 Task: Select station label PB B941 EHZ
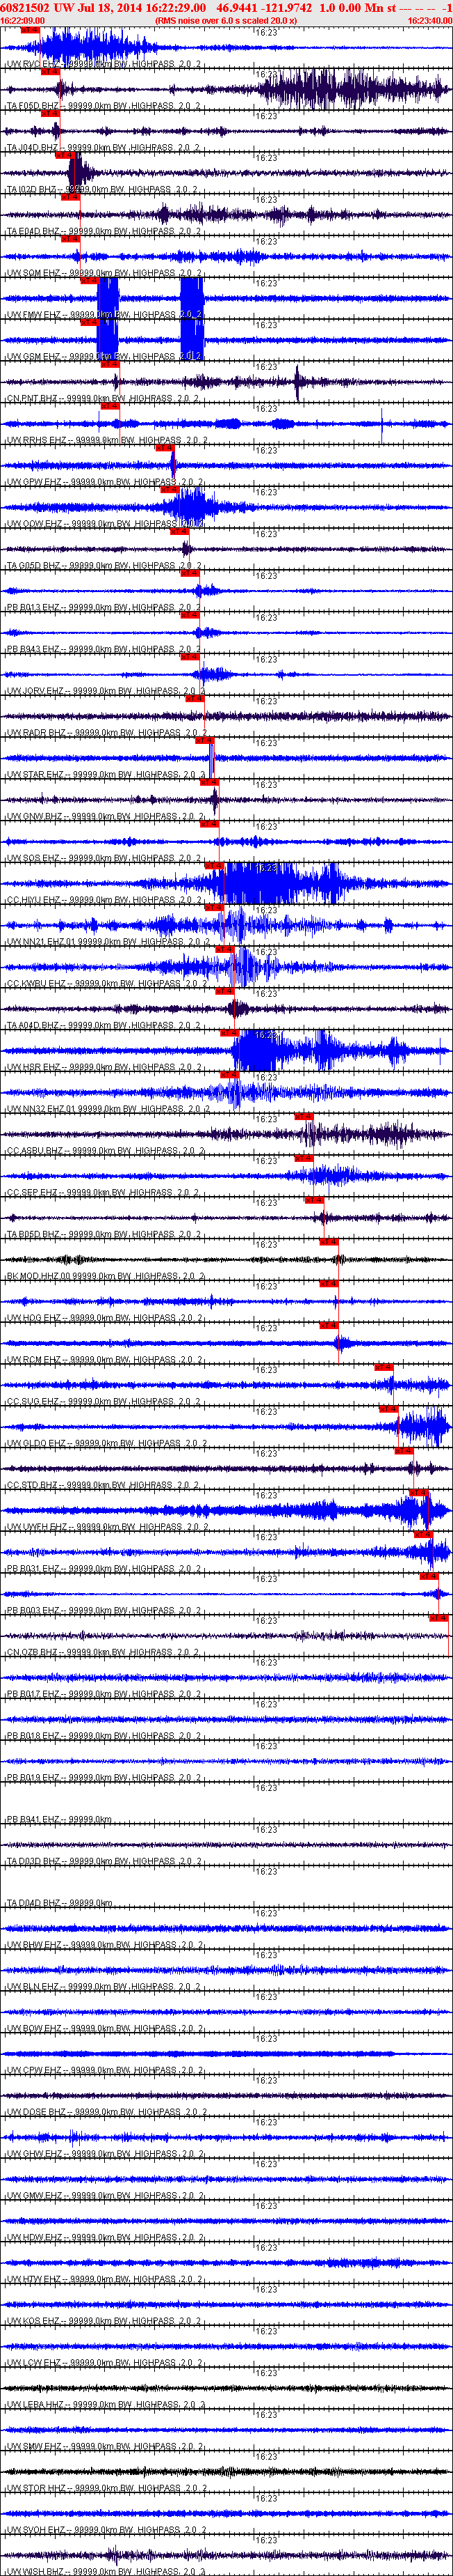pos(34,1820)
